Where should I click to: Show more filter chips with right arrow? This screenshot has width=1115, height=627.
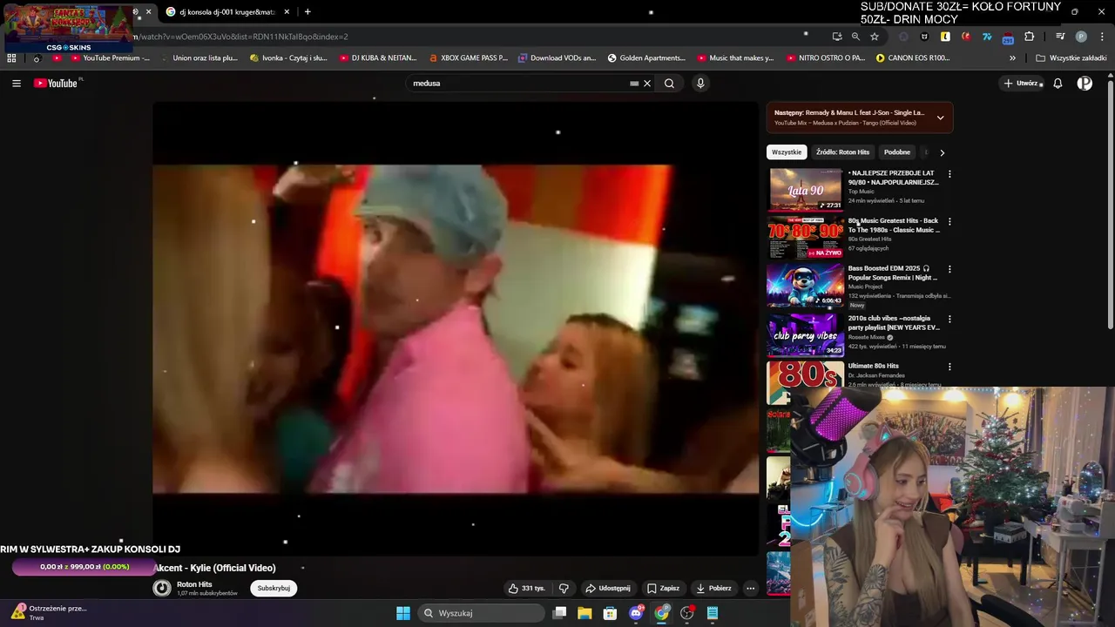pos(942,152)
